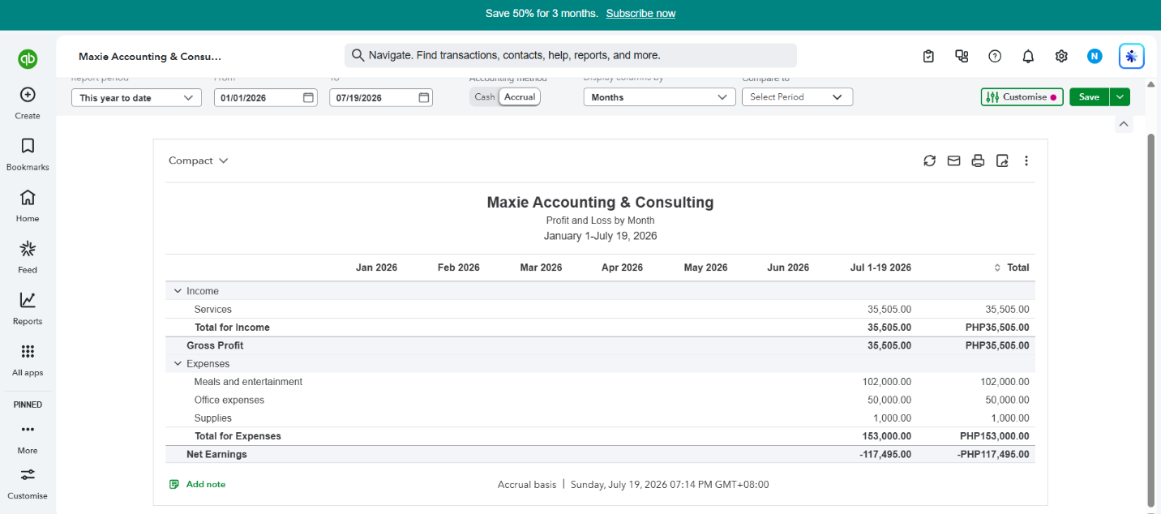Click the Subscribe now link

point(640,14)
